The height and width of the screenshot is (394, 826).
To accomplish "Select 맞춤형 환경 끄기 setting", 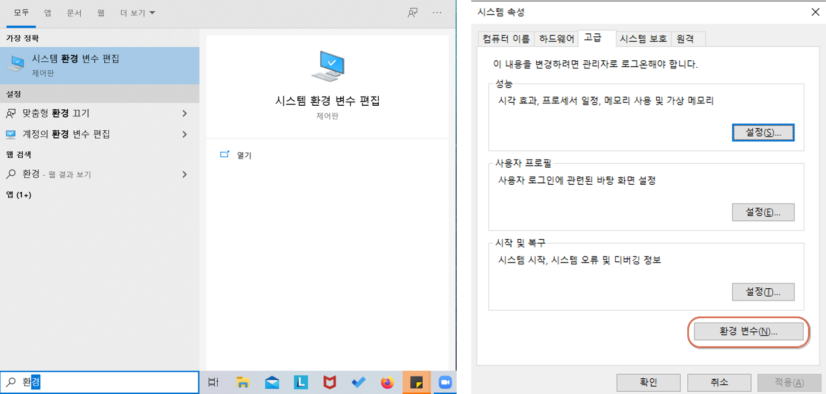I will pos(100,113).
